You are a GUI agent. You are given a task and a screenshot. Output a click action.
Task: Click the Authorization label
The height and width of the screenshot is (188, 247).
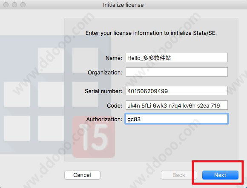(104, 119)
